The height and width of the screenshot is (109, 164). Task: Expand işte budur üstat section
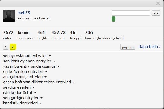(20, 92)
